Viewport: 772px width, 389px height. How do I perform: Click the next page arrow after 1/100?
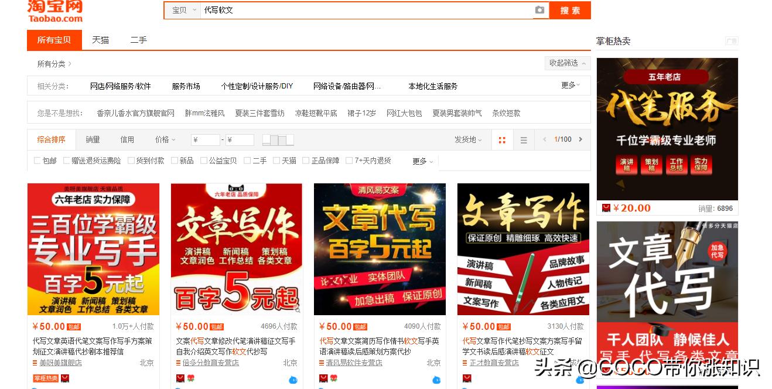[x=580, y=139]
